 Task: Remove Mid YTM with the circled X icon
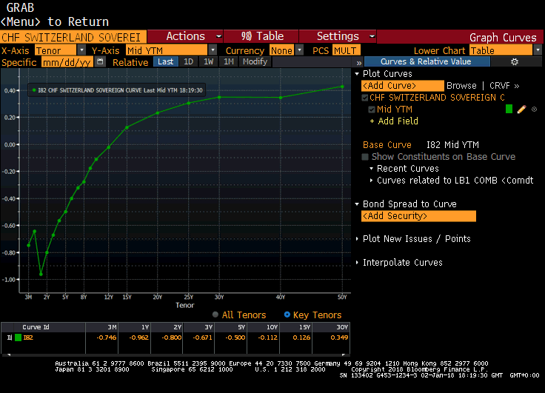(x=534, y=110)
